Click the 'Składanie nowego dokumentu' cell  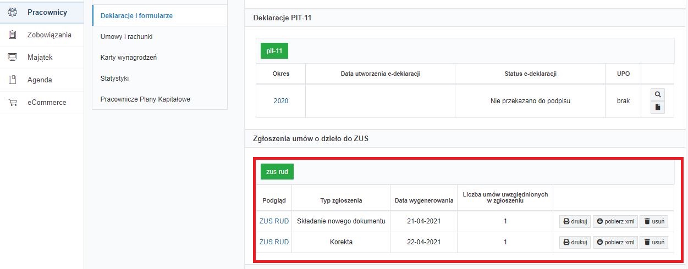coord(341,221)
